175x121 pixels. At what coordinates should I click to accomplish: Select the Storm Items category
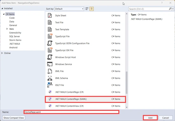point(15,40)
